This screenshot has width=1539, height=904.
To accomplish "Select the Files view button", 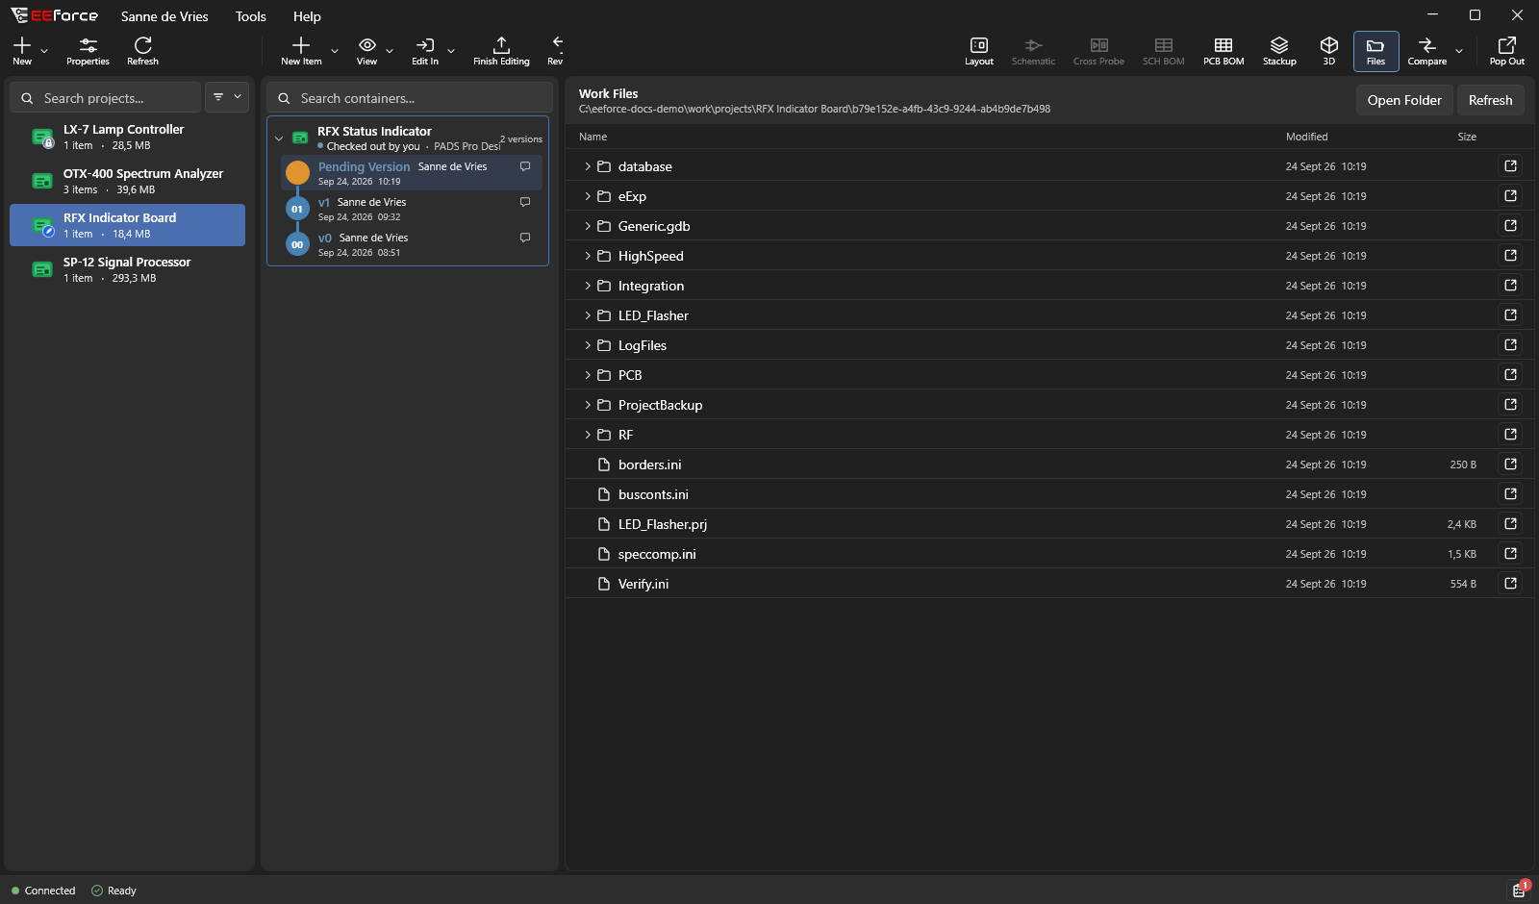I will point(1376,51).
